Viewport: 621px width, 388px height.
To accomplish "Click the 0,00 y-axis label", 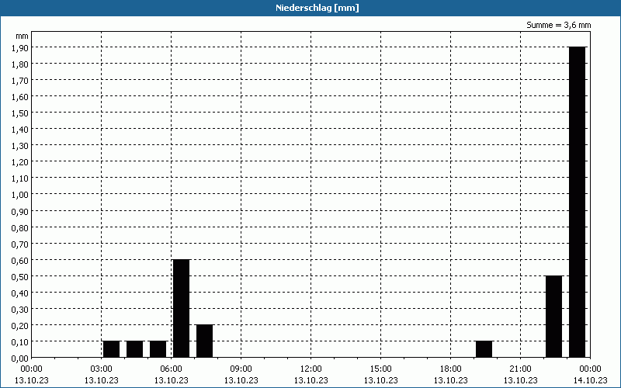I will 20,359.
